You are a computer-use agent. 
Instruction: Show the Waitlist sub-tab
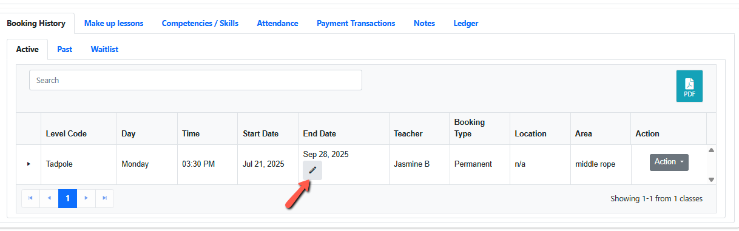[x=104, y=49]
